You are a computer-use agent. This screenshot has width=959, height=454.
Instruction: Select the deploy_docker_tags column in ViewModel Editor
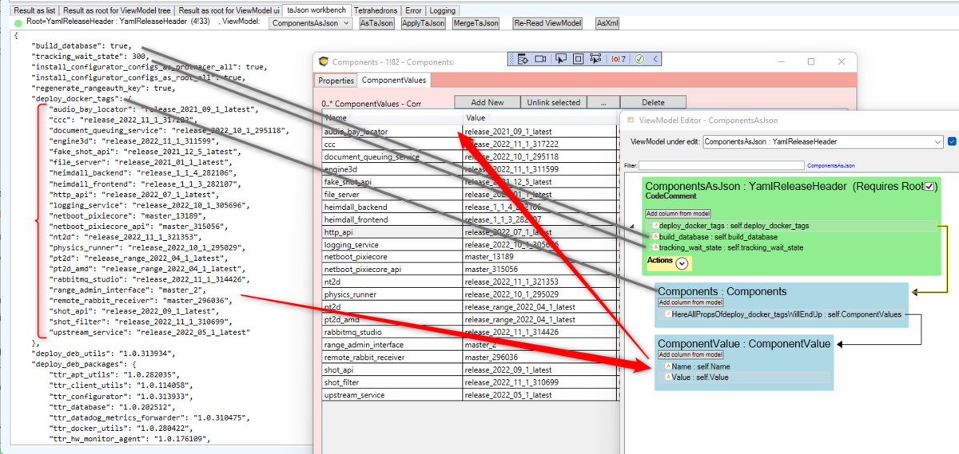[792, 226]
